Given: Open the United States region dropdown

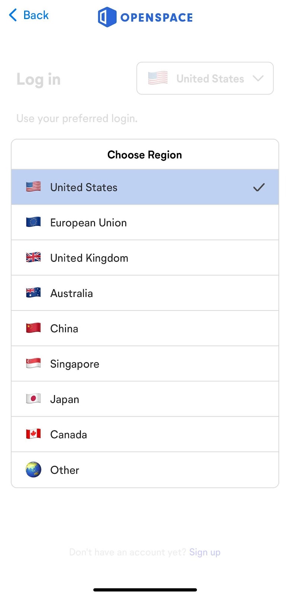Looking at the screenshot, I should (x=205, y=78).
